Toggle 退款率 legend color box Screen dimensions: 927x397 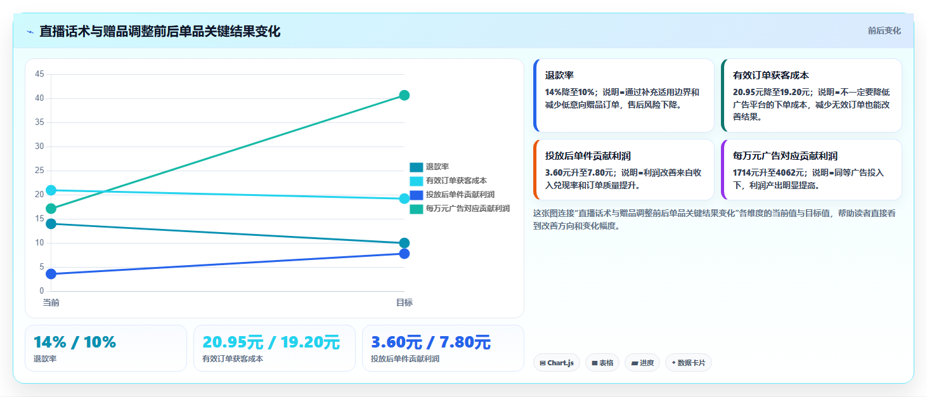pyautogui.click(x=416, y=167)
